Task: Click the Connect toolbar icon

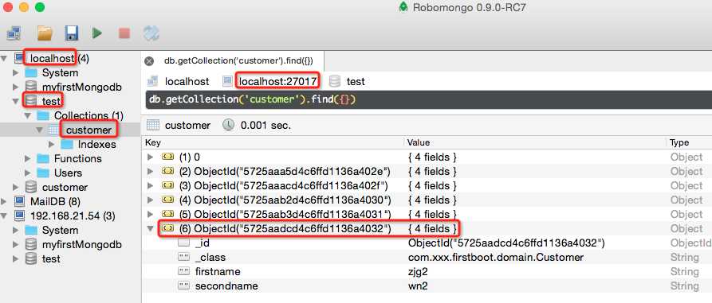Action: point(14,33)
